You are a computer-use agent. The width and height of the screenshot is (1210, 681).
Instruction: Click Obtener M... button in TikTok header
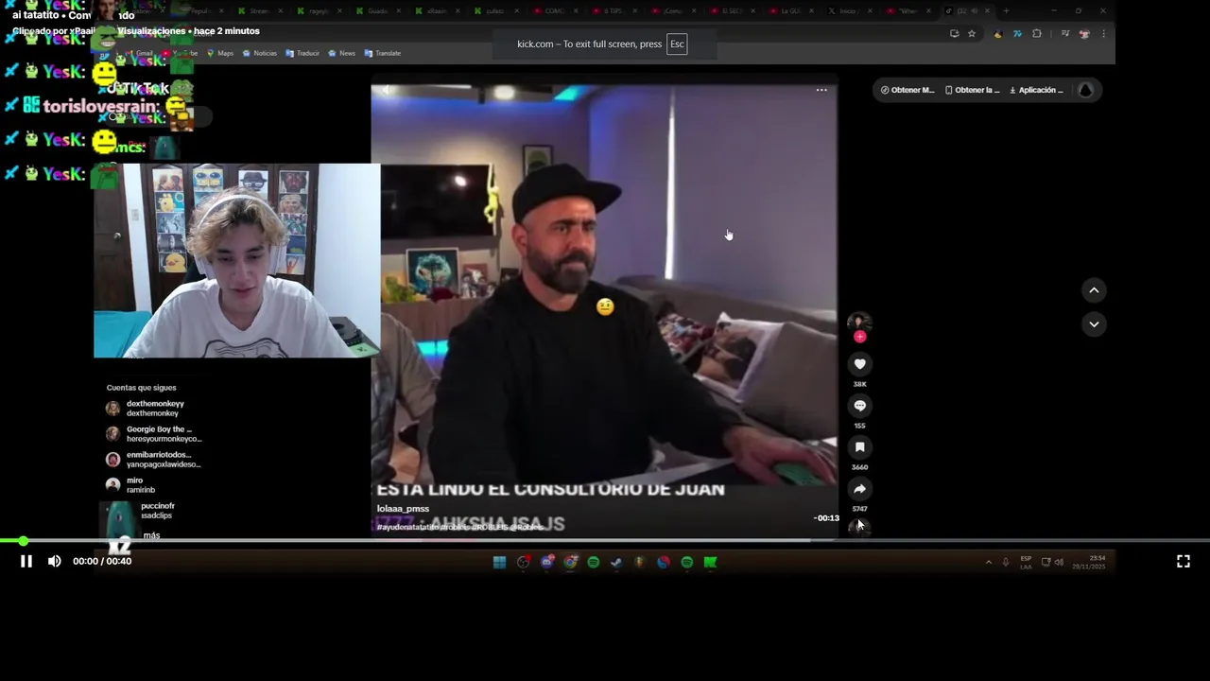click(907, 90)
